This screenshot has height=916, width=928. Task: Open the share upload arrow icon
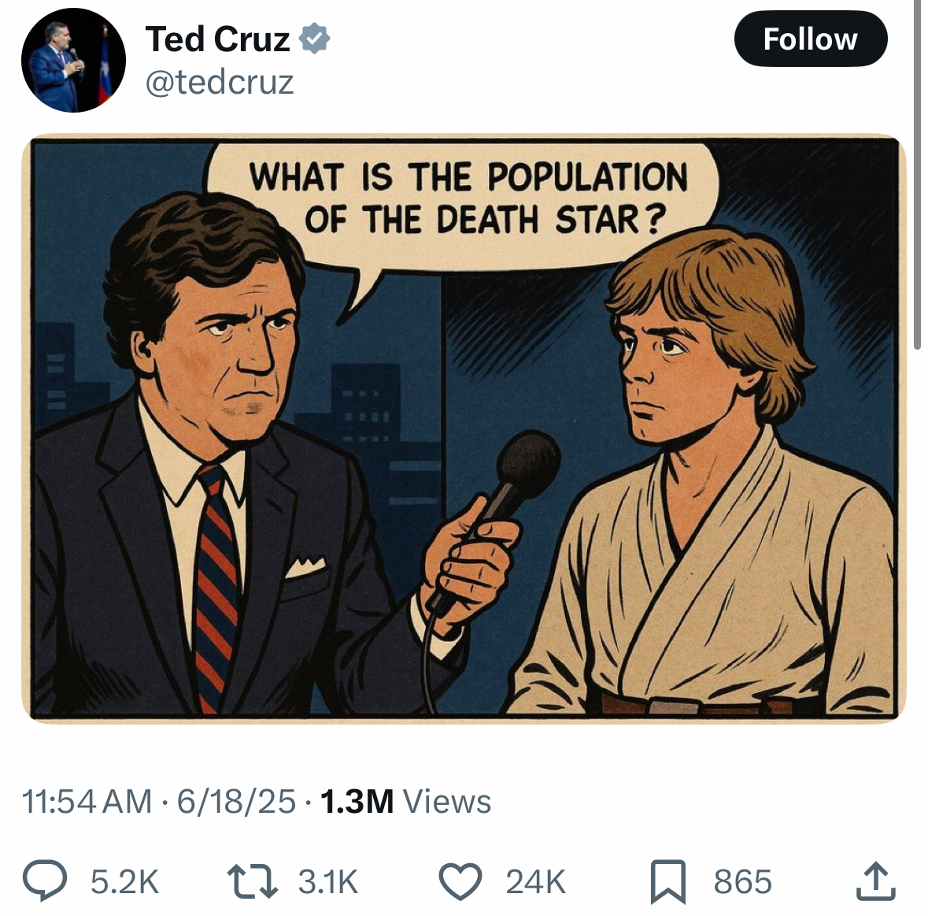click(x=876, y=881)
